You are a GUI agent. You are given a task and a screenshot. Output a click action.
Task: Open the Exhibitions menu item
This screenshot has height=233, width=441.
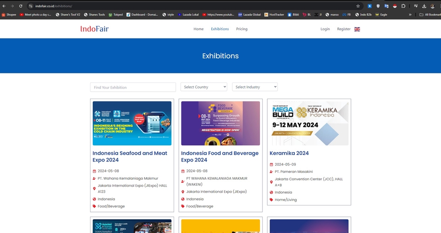tap(220, 29)
